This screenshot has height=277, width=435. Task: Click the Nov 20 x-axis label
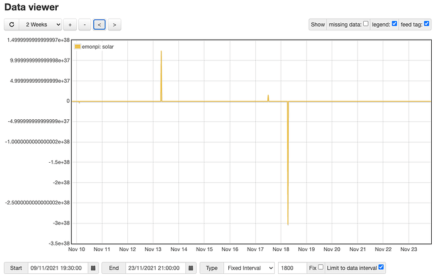(x=332, y=249)
